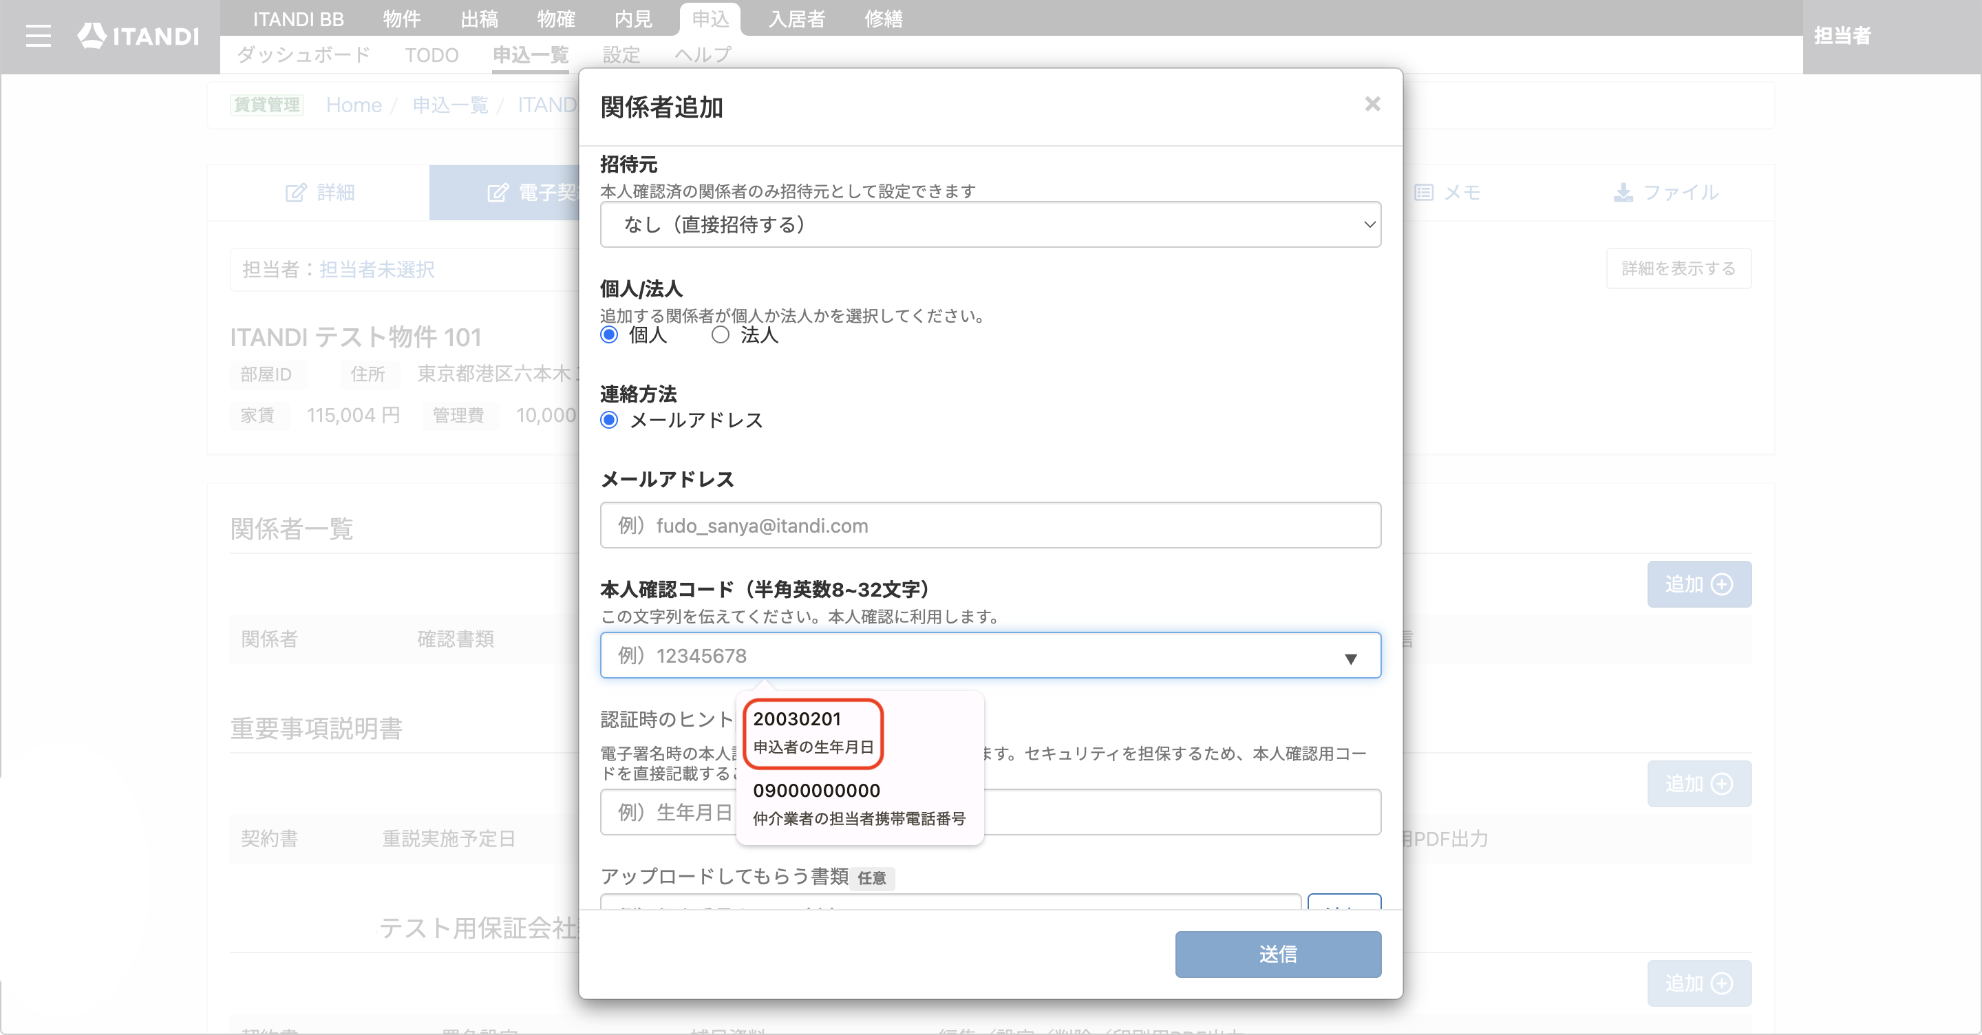
Task: Open the 申込一覧 submenu tab
Action: (x=530, y=54)
